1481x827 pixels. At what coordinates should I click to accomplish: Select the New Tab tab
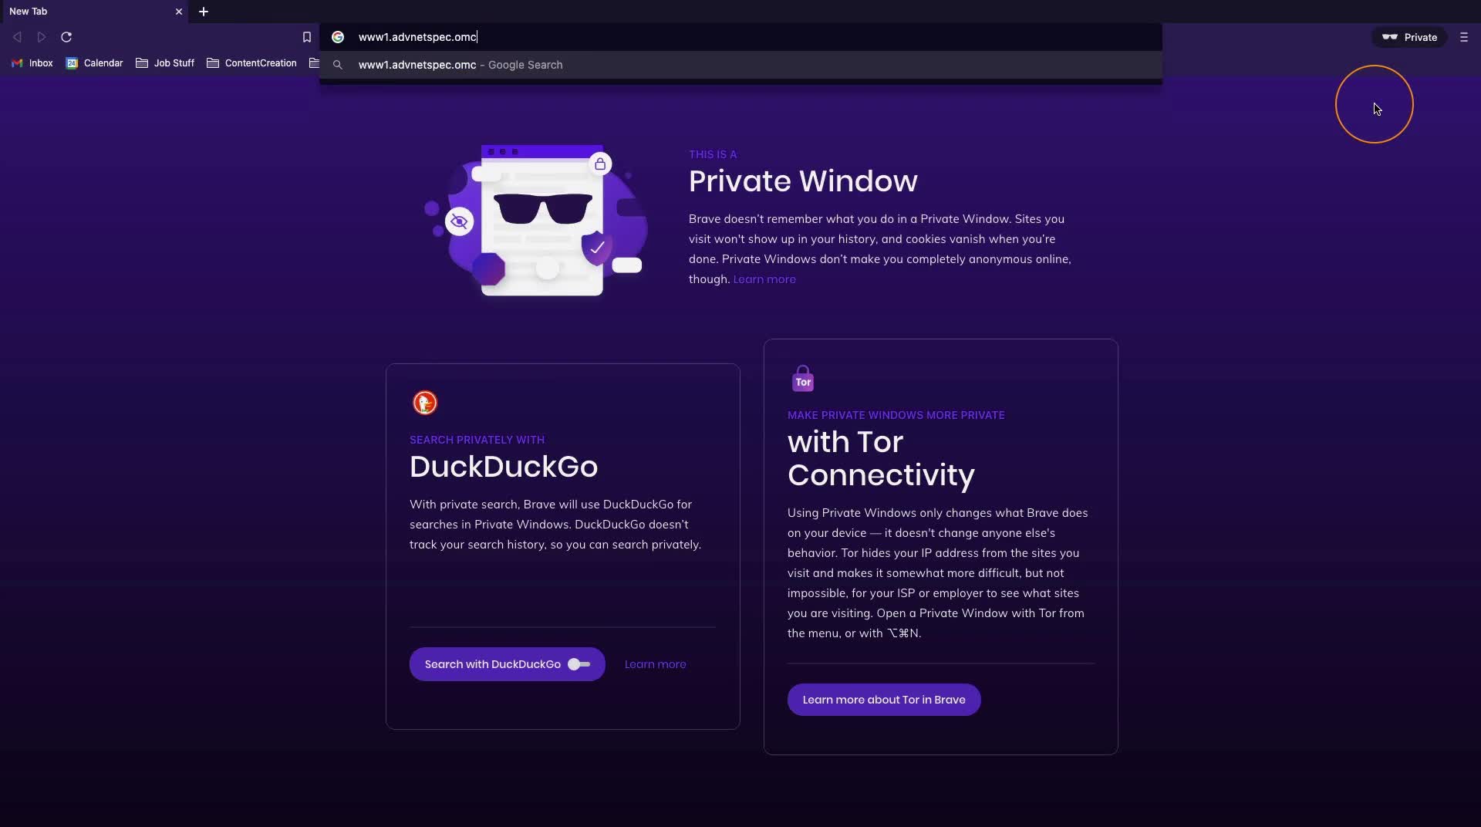coord(93,12)
